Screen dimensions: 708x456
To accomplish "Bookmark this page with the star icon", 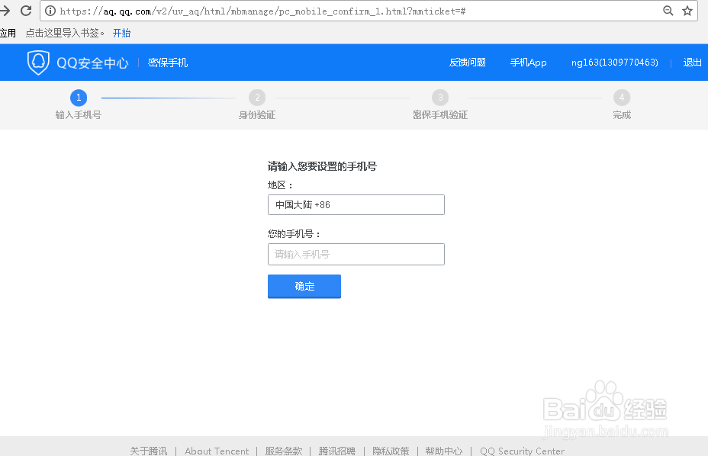I will [687, 11].
